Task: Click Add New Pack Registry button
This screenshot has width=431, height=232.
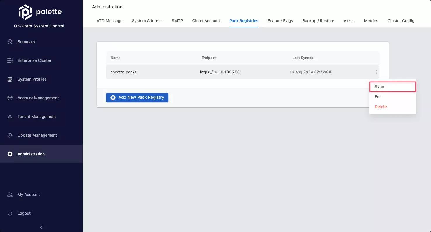Action: pos(137,98)
